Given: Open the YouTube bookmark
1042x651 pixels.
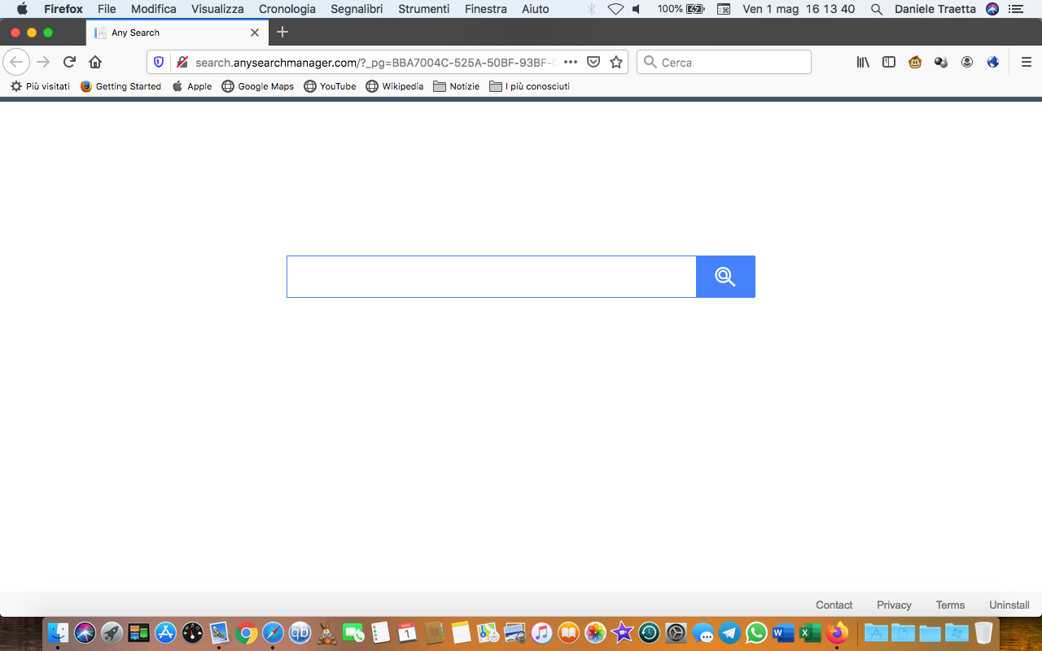Looking at the screenshot, I should (x=330, y=86).
